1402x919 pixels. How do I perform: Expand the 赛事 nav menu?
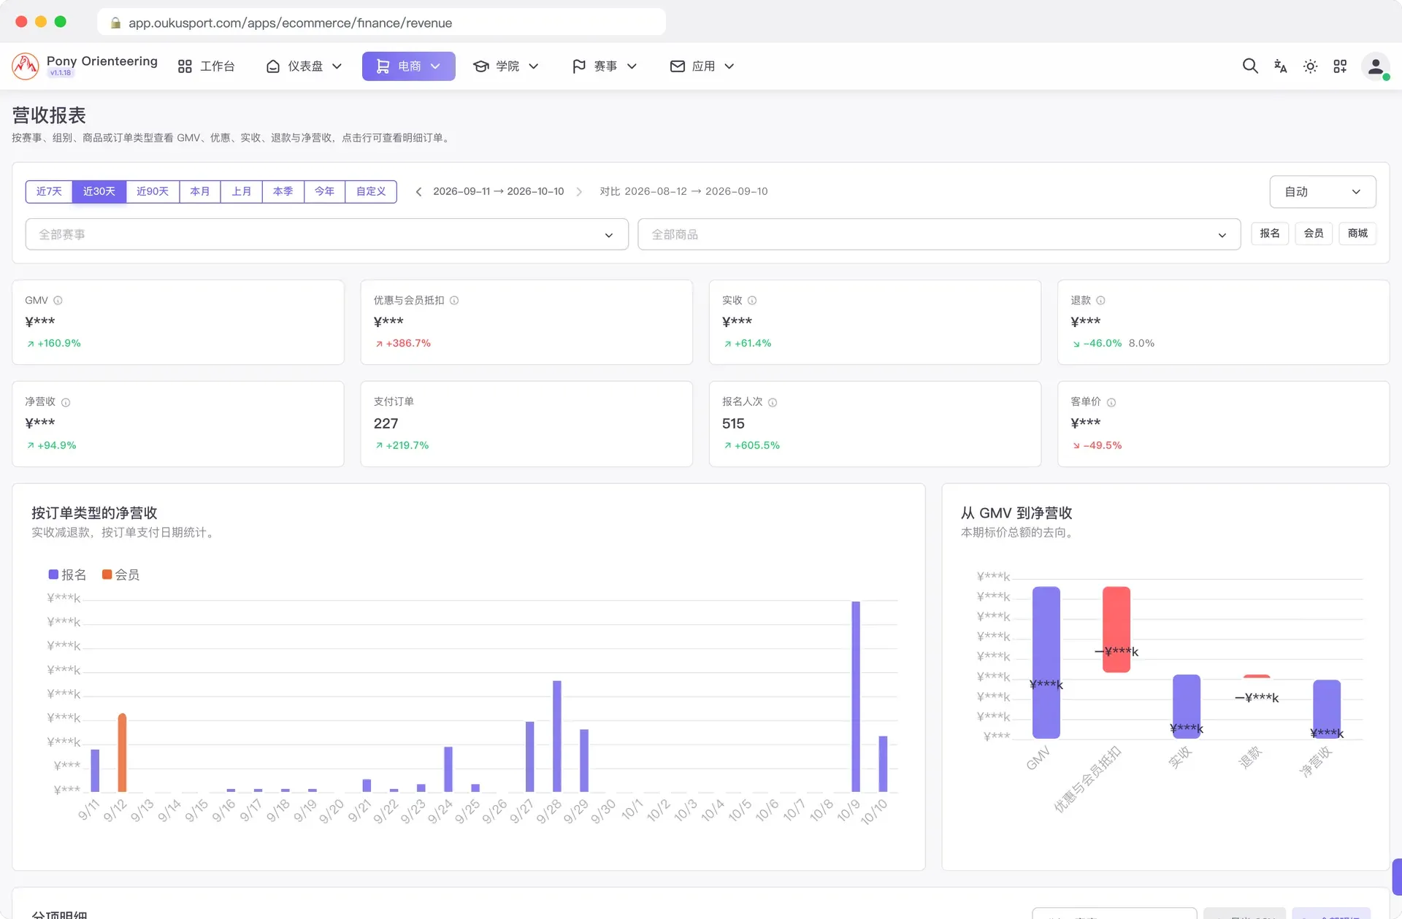coord(605,66)
